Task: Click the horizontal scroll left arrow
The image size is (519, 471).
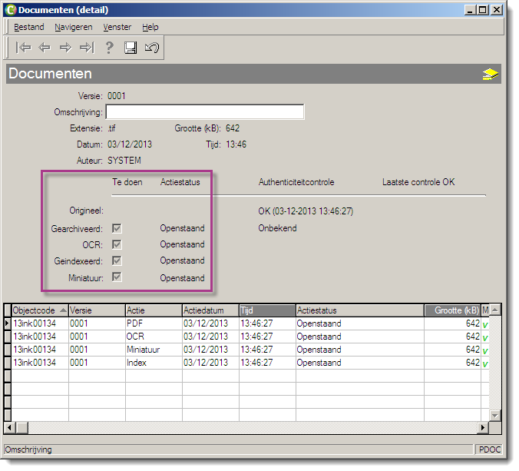Action: pyautogui.click(x=10, y=428)
